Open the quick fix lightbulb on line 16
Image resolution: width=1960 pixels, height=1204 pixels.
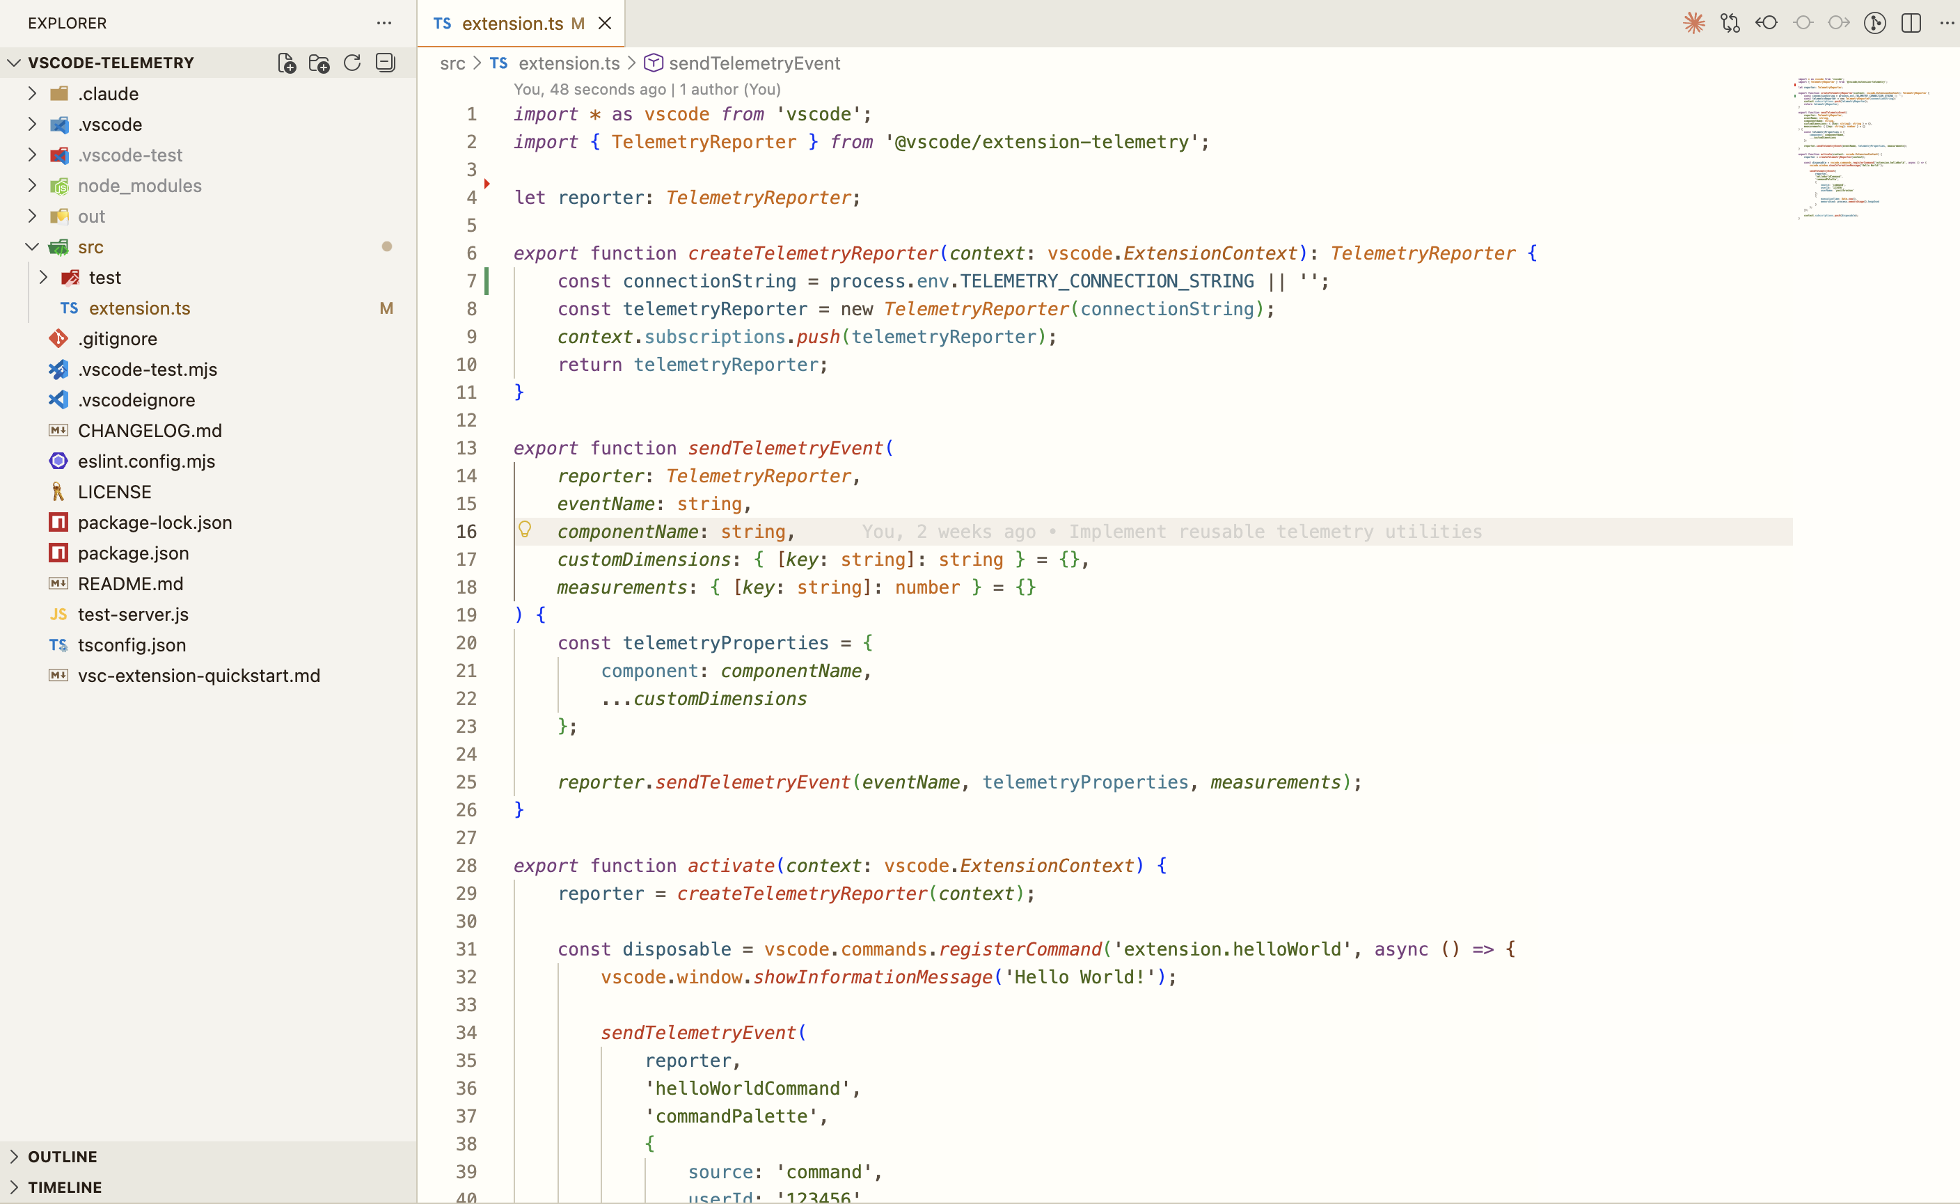pyautogui.click(x=525, y=528)
